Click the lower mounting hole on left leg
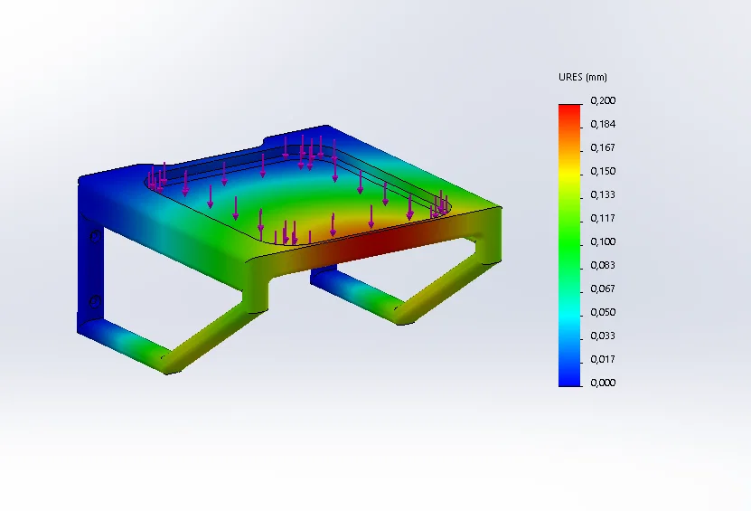 tap(95, 302)
